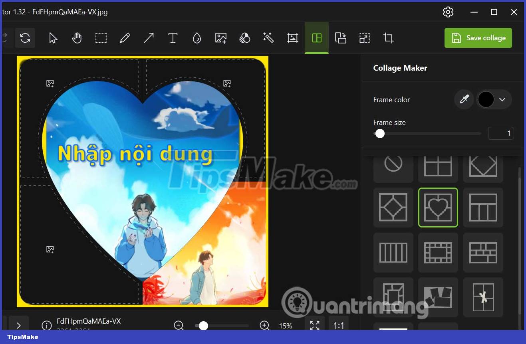Toggle fit-to-screen view

(314, 325)
